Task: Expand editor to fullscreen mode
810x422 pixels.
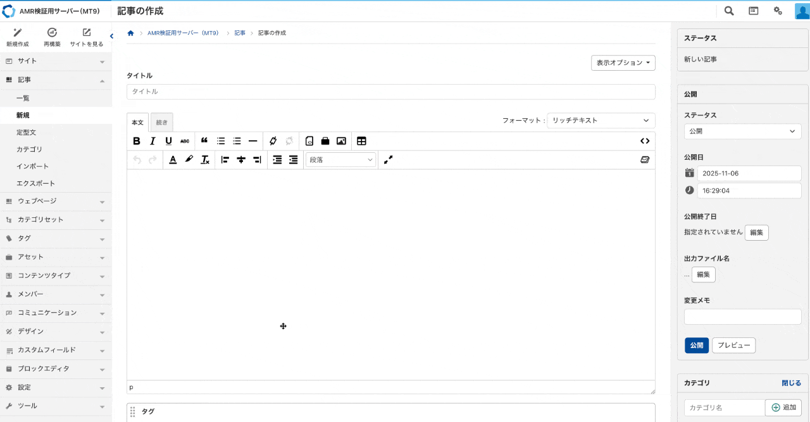Action: tap(388, 160)
